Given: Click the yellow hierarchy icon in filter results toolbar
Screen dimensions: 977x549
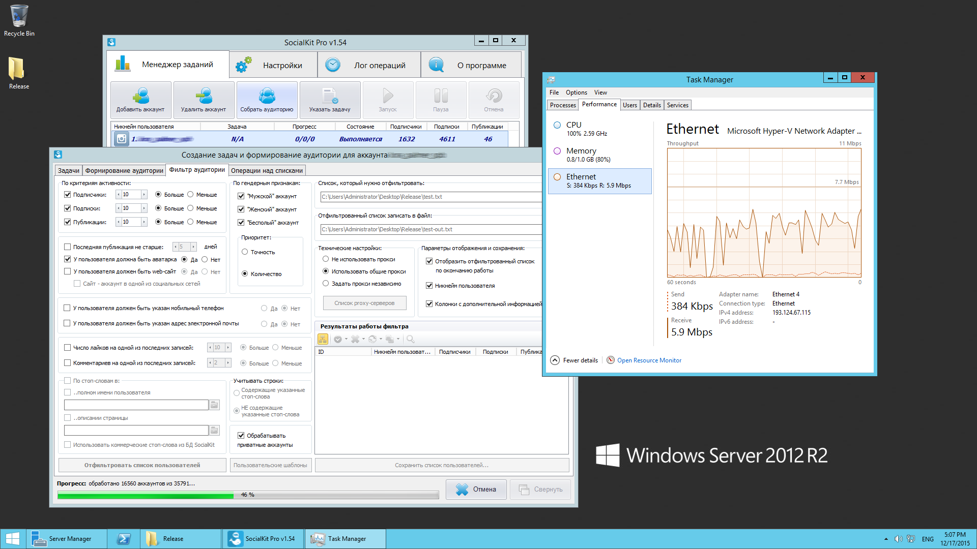Looking at the screenshot, I should pos(323,339).
